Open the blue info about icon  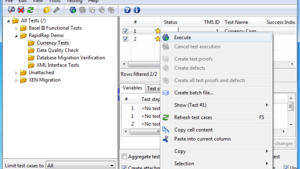(x=137, y=10)
